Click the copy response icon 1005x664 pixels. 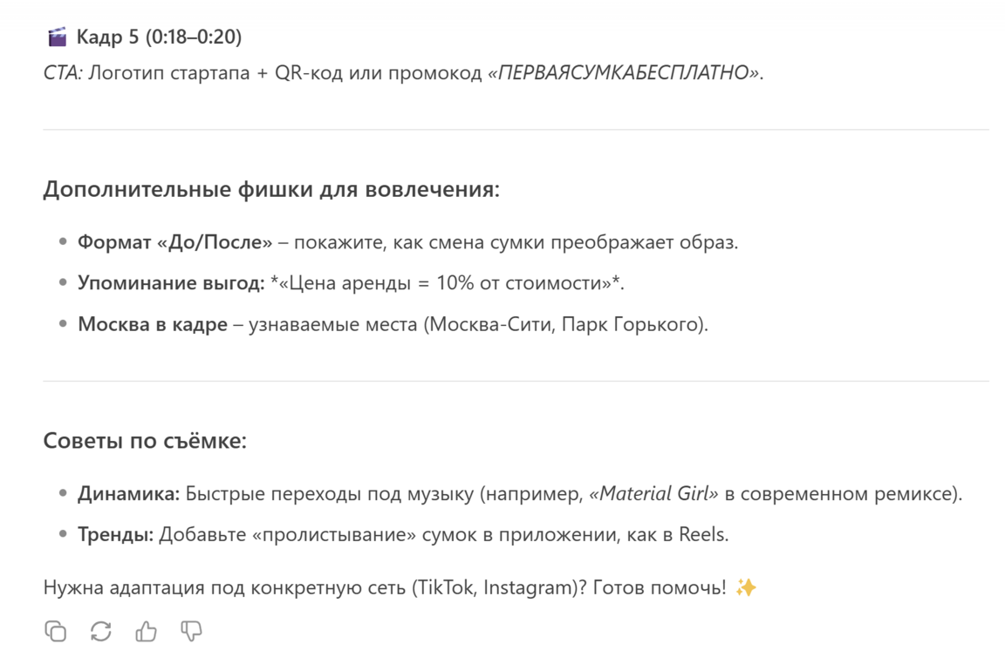click(x=56, y=631)
